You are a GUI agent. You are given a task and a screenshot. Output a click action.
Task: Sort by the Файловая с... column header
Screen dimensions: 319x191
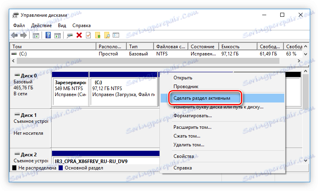(x=171, y=47)
